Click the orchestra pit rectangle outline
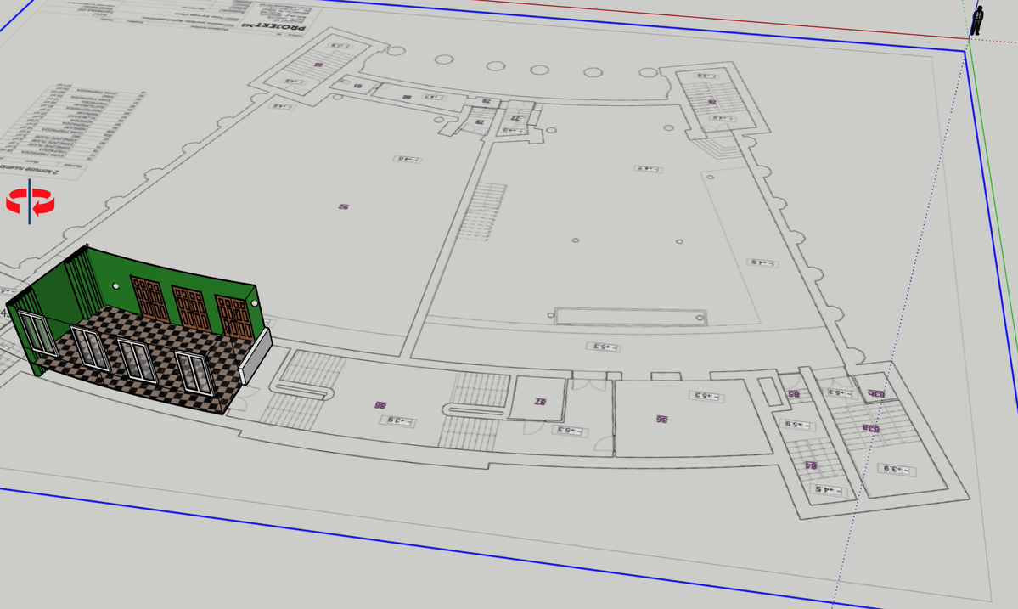 coord(630,317)
